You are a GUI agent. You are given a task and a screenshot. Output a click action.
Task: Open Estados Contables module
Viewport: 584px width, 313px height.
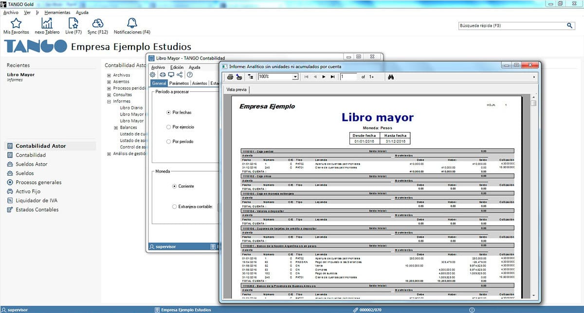tap(37, 210)
